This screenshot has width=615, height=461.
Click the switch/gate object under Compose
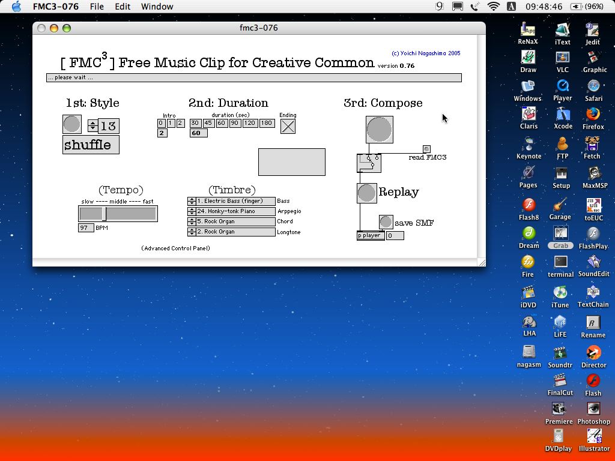click(x=369, y=163)
